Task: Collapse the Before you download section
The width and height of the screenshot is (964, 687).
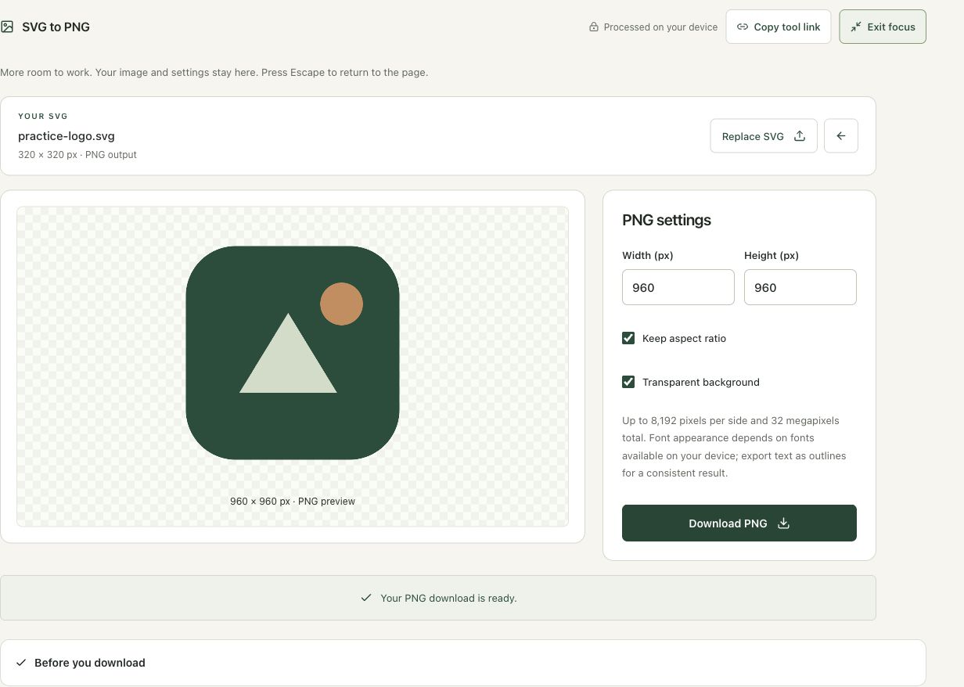Action: pyautogui.click(x=463, y=663)
